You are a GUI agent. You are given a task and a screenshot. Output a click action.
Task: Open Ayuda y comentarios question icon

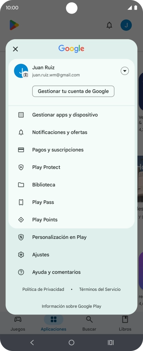click(x=21, y=272)
